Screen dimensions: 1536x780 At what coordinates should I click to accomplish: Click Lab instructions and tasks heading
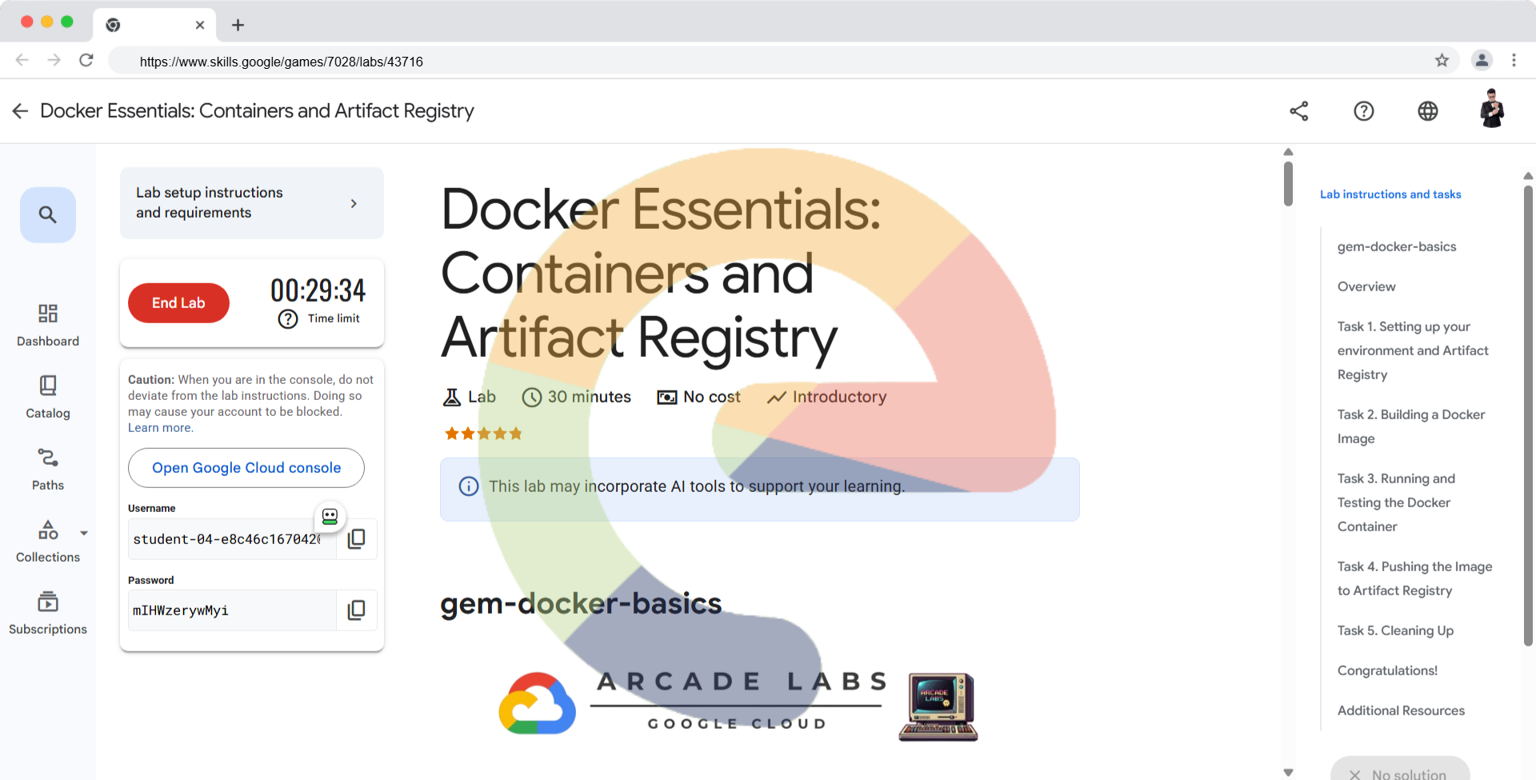[x=1390, y=194]
